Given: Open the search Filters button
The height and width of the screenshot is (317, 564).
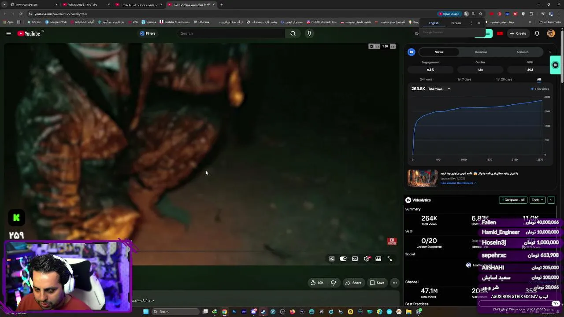Looking at the screenshot, I should pos(148,33).
